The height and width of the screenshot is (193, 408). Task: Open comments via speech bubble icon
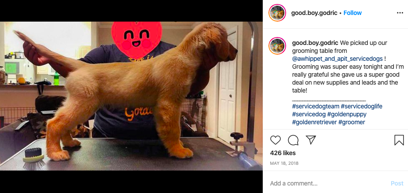pos(293,140)
